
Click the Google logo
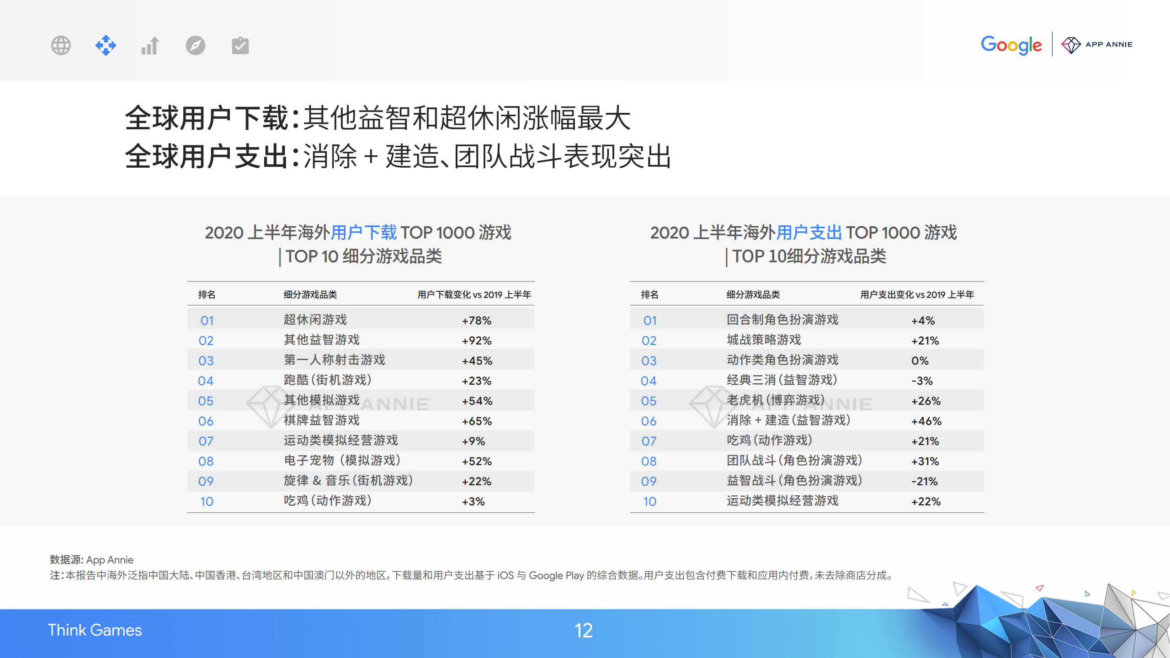click(x=1011, y=45)
